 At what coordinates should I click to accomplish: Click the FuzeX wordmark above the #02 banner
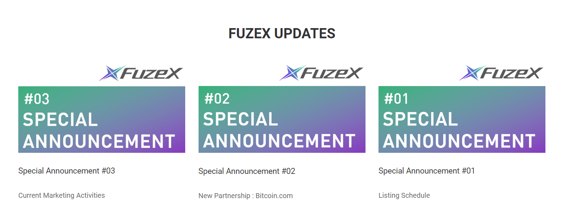(x=332, y=73)
